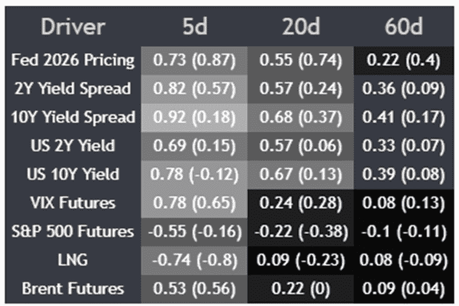459x306 pixels.
Task: Select the 0.73 (0.87) cell
Action: coord(195,61)
